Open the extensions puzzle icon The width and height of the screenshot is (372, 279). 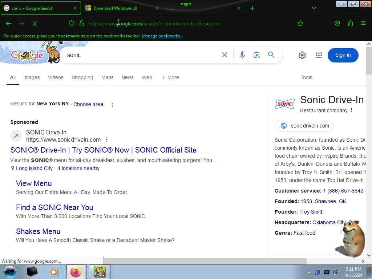pyautogui.click(x=350, y=23)
